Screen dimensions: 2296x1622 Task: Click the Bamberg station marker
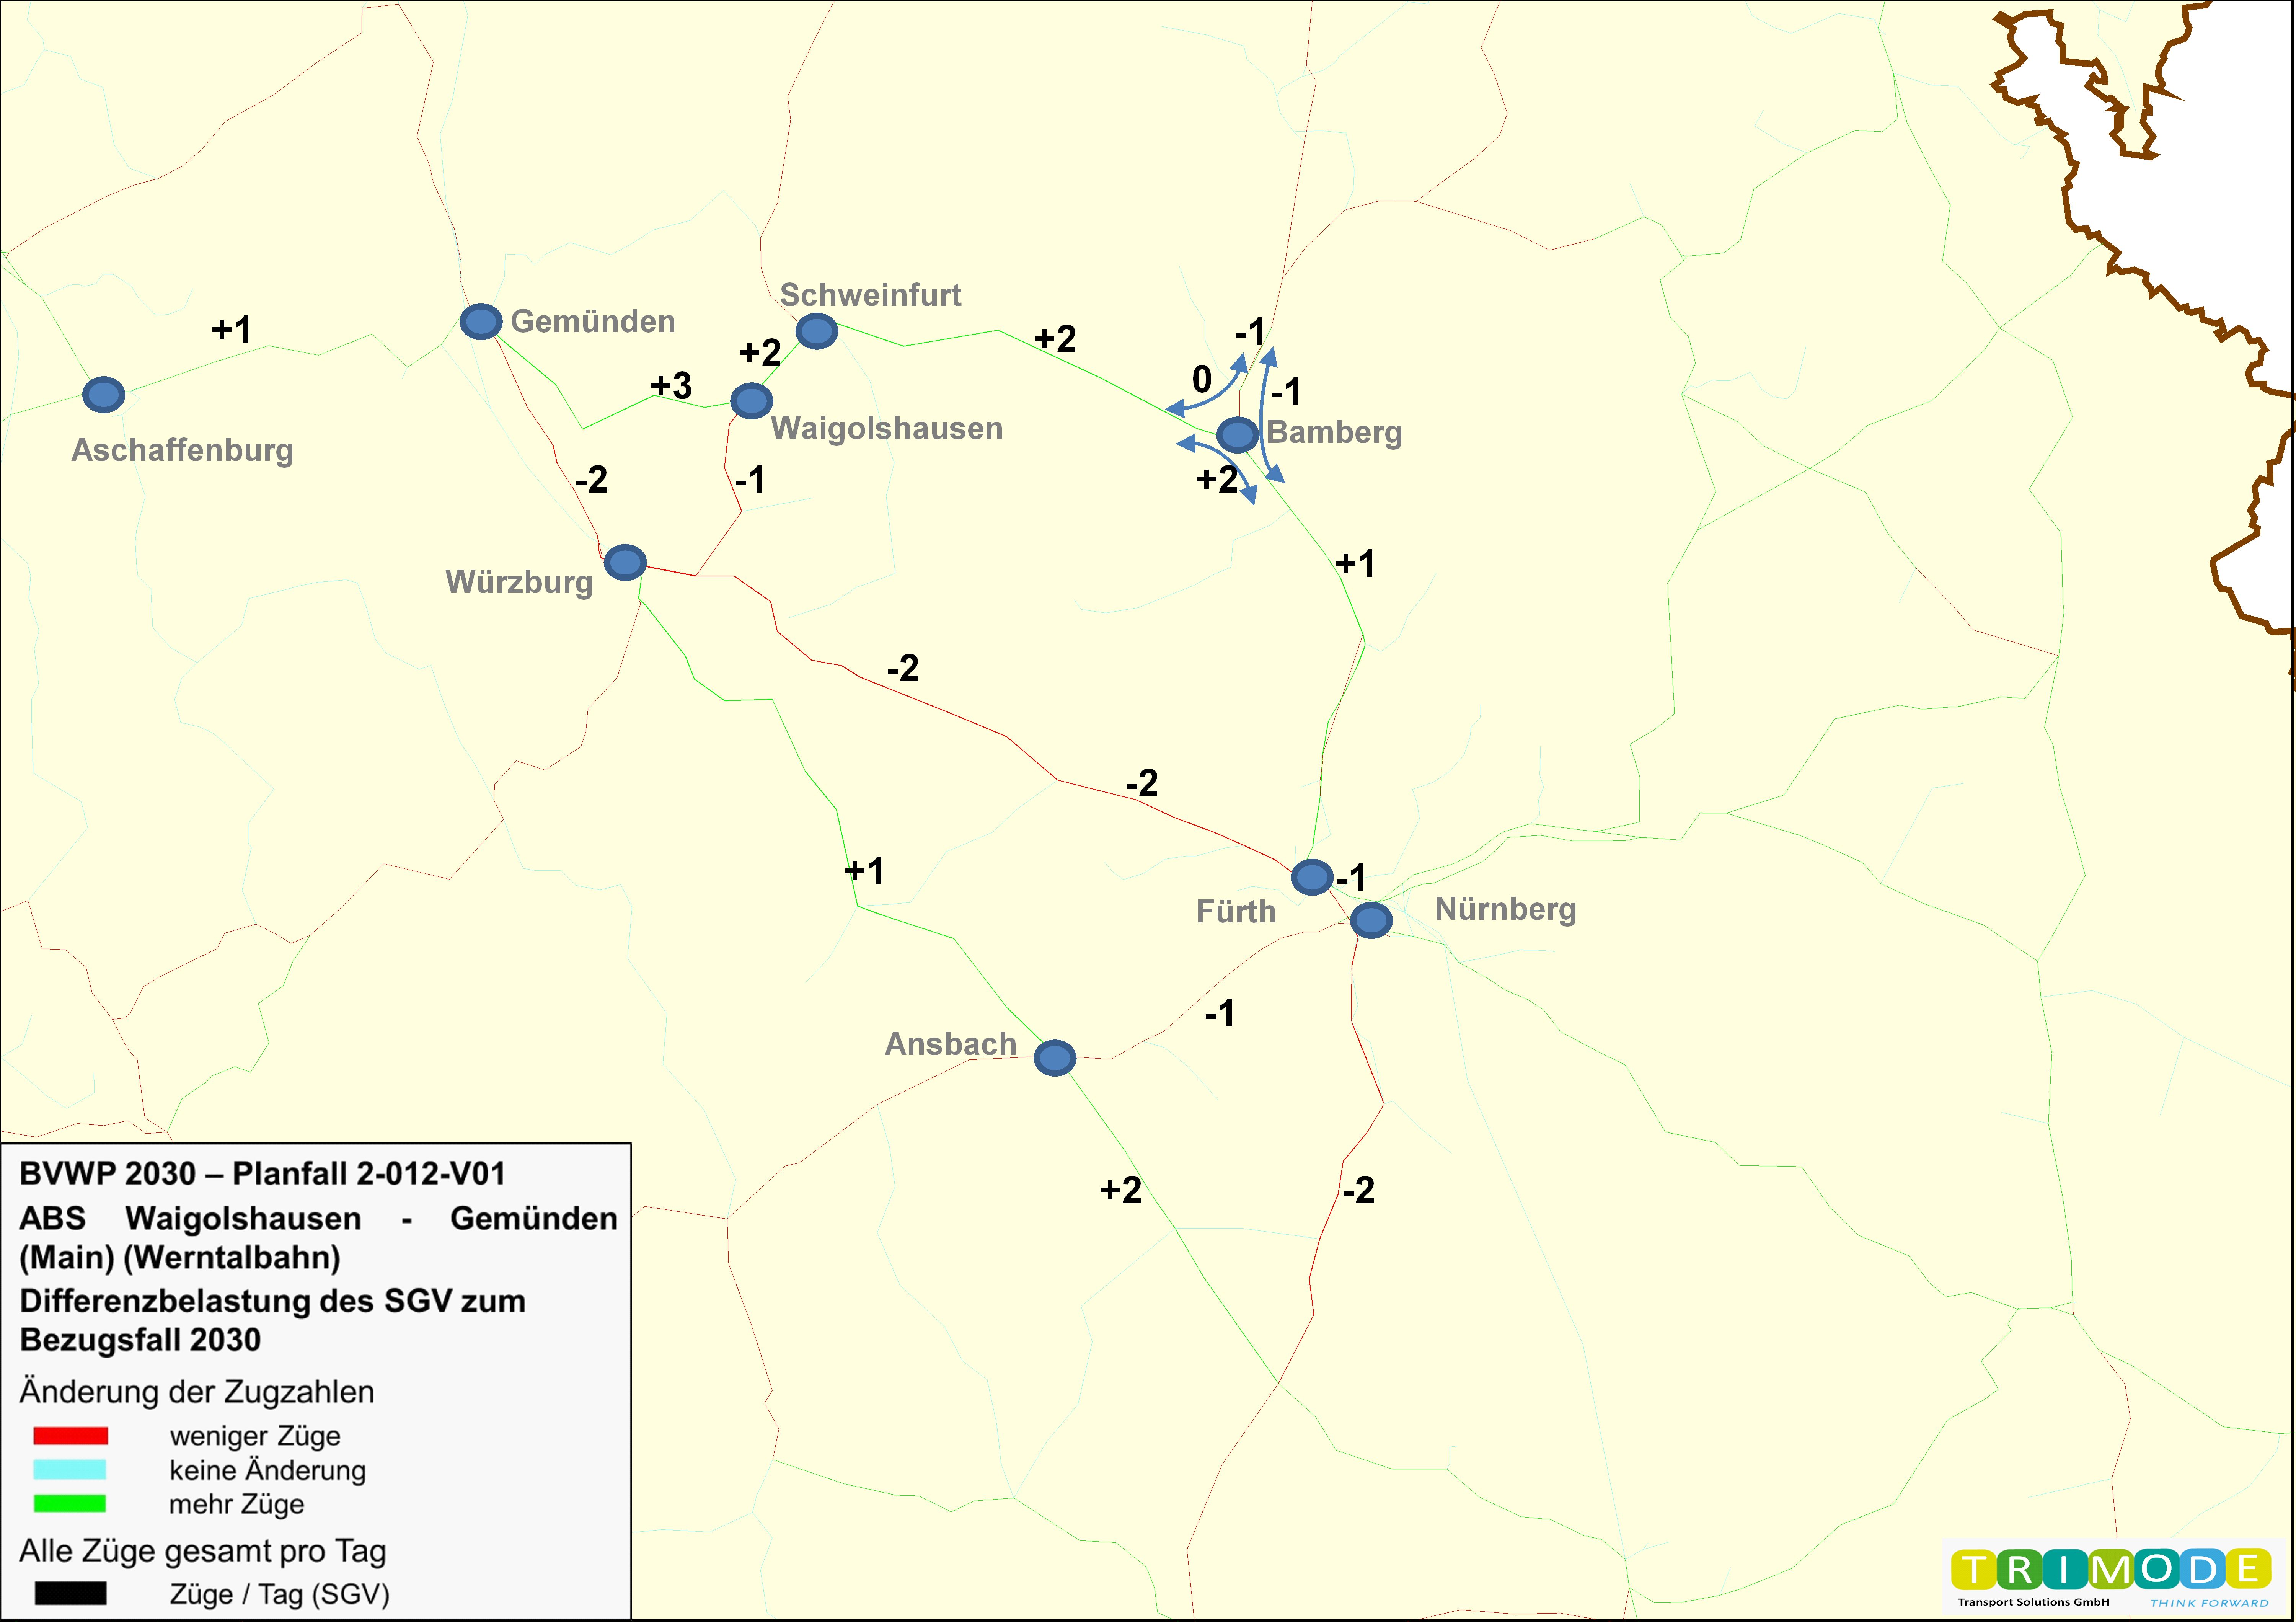tap(1237, 435)
